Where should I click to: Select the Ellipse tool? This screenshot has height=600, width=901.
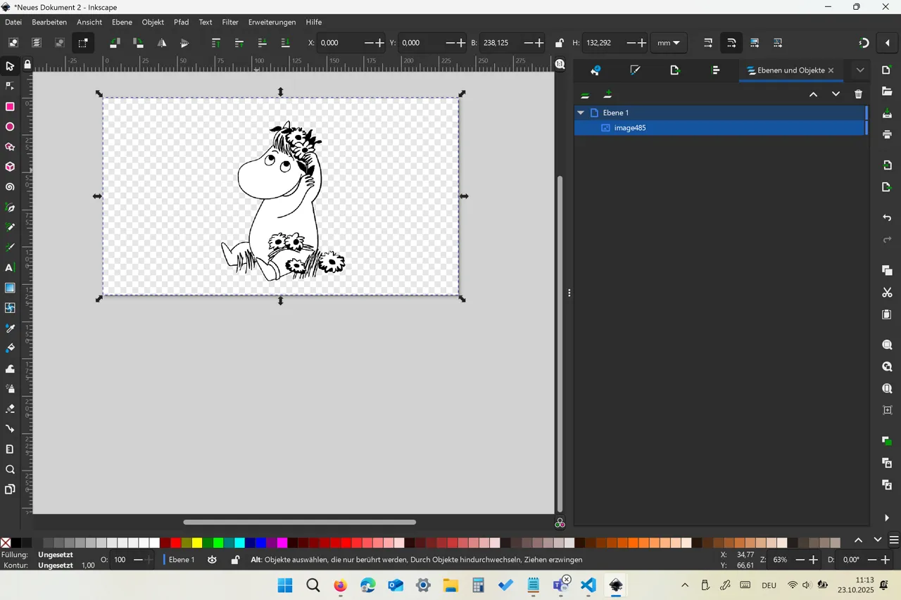[x=10, y=127]
